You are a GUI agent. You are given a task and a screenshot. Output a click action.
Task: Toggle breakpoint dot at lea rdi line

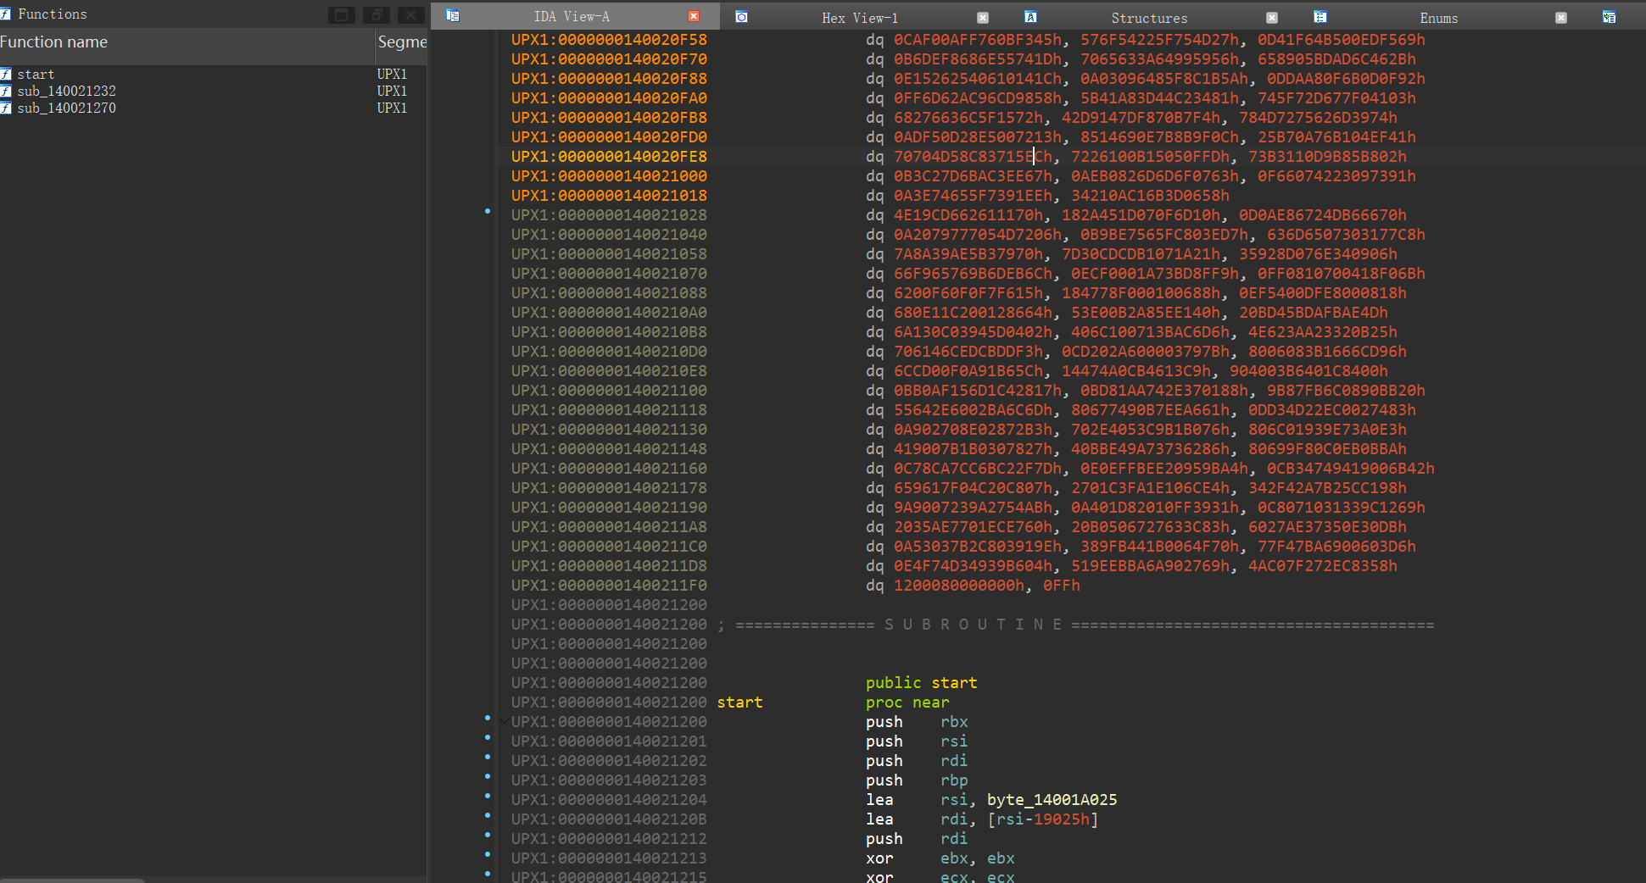click(488, 815)
